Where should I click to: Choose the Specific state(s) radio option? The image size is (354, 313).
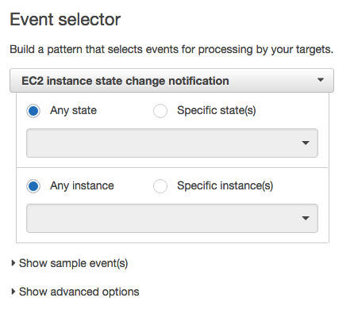point(160,111)
